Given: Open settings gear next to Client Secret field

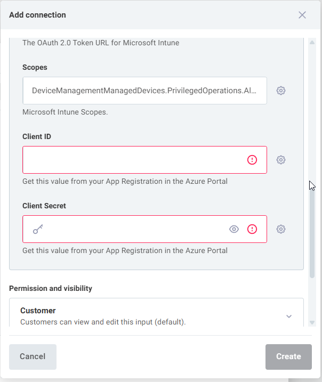Looking at the screenshot, I should [x=281, y=229].
